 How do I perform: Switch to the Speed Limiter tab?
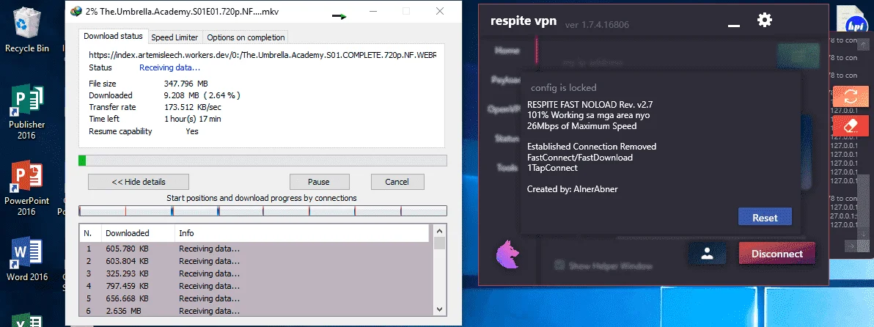tap(175, 37)
